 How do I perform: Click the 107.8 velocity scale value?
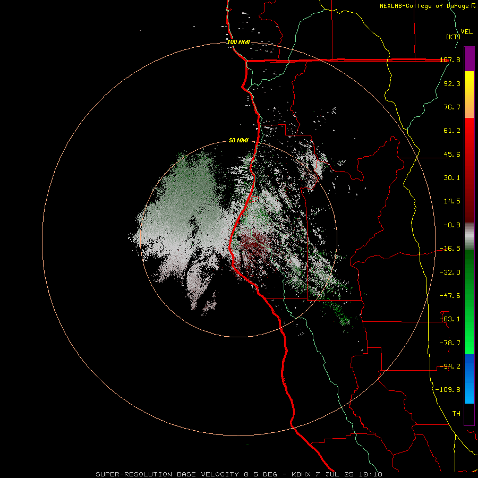450,60
